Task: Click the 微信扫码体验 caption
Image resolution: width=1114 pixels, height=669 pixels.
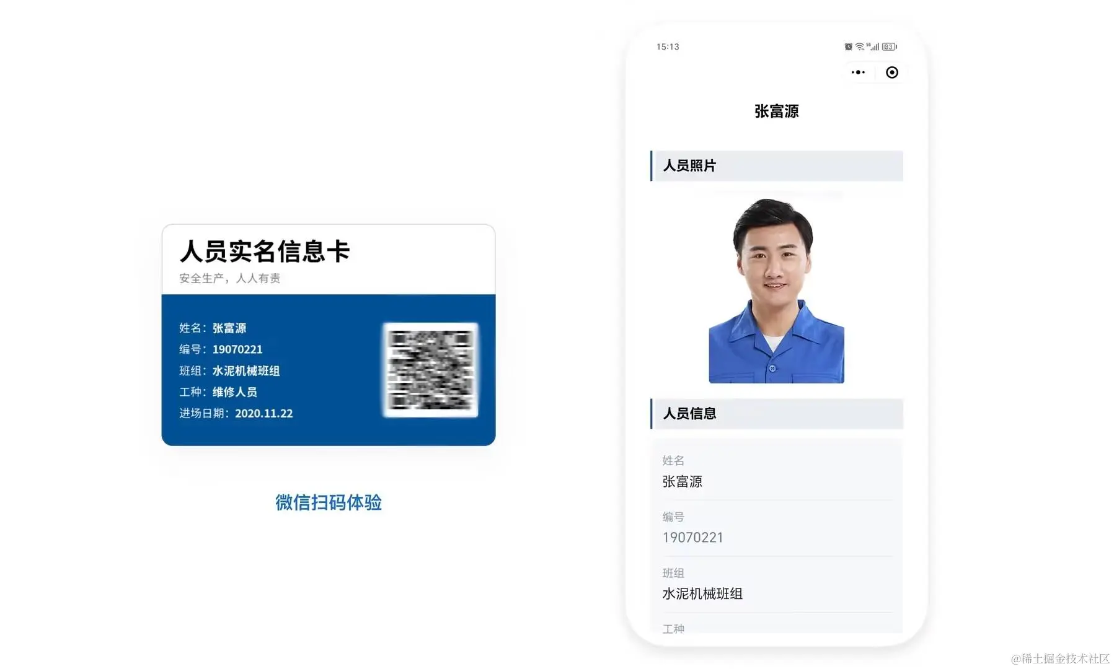Action: click(329, 502)
